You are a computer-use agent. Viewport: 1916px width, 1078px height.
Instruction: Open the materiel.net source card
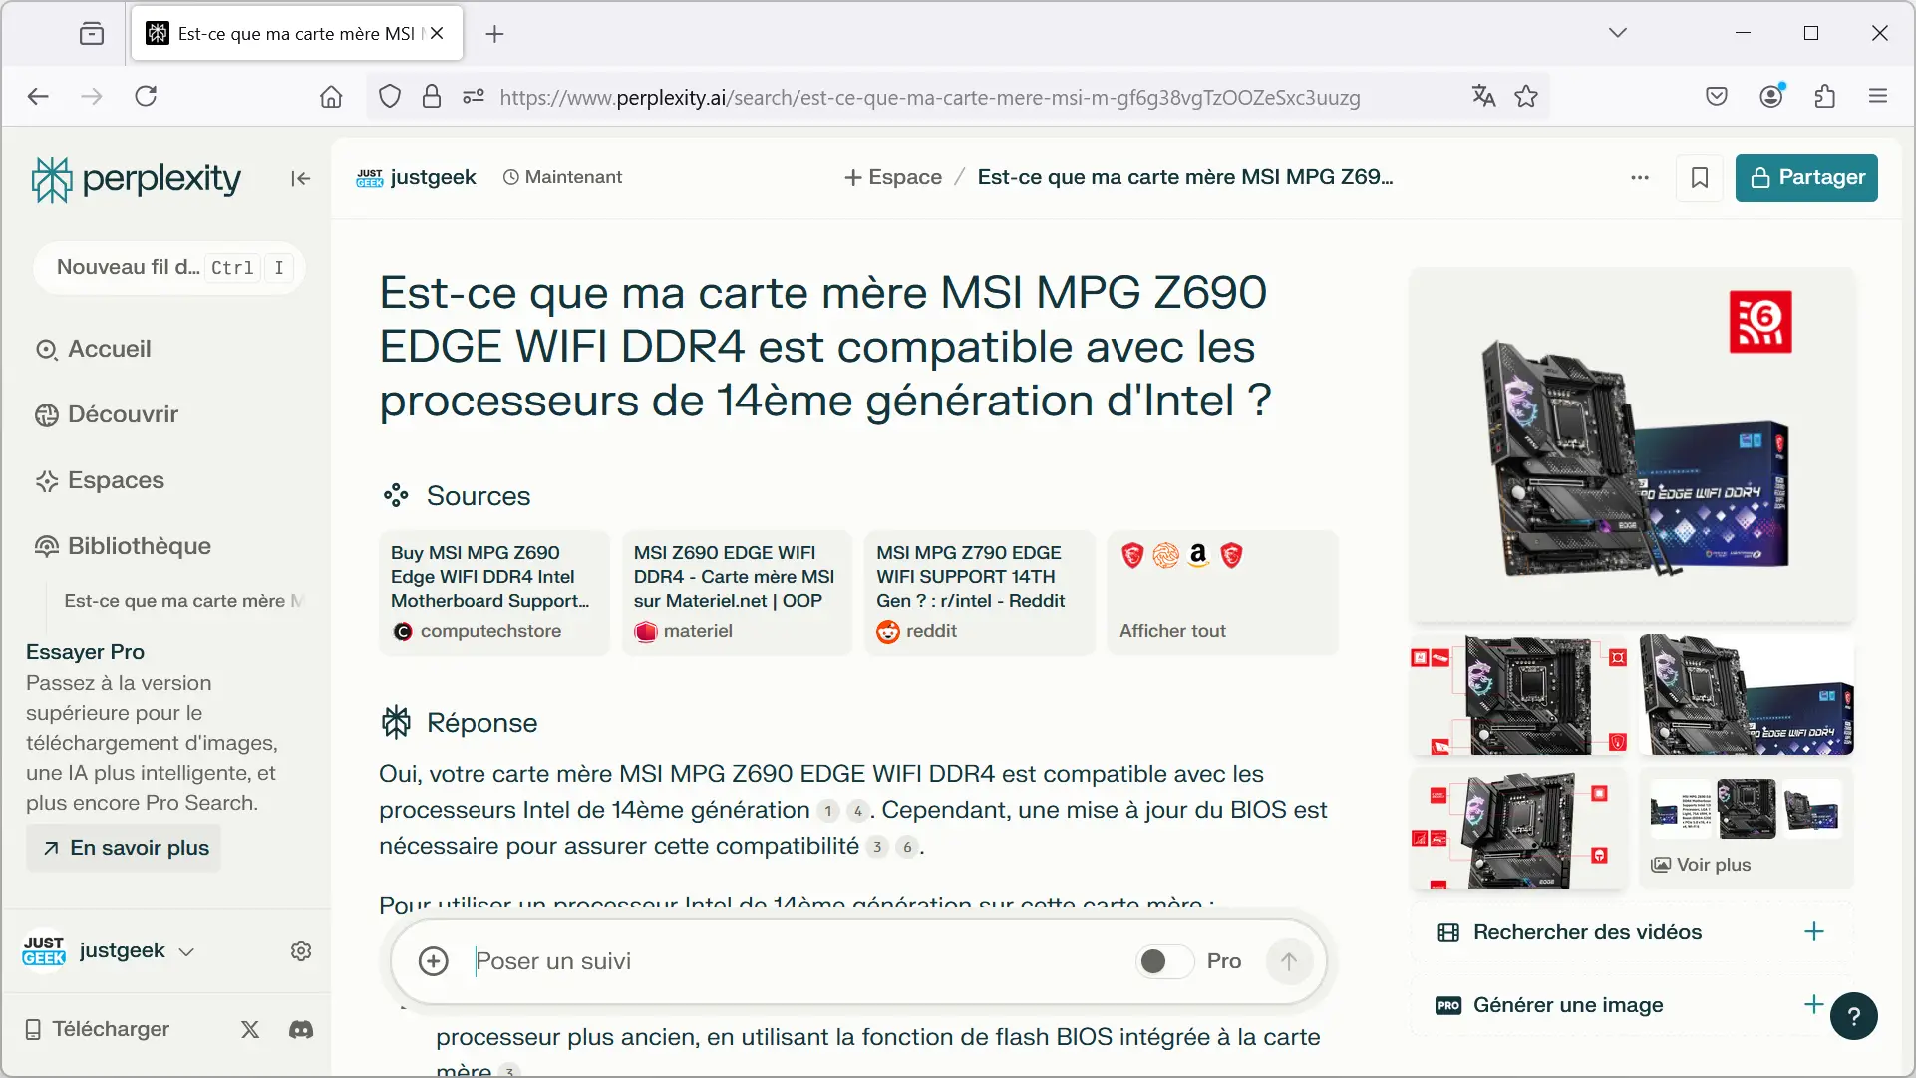pyautogui.click(x=737, y=592)
